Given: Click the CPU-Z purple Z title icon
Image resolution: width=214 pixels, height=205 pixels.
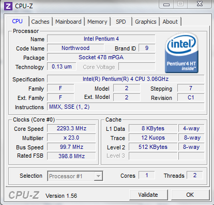Looking at the screenshot, I should pyautogui.click(x=8, y=6).
